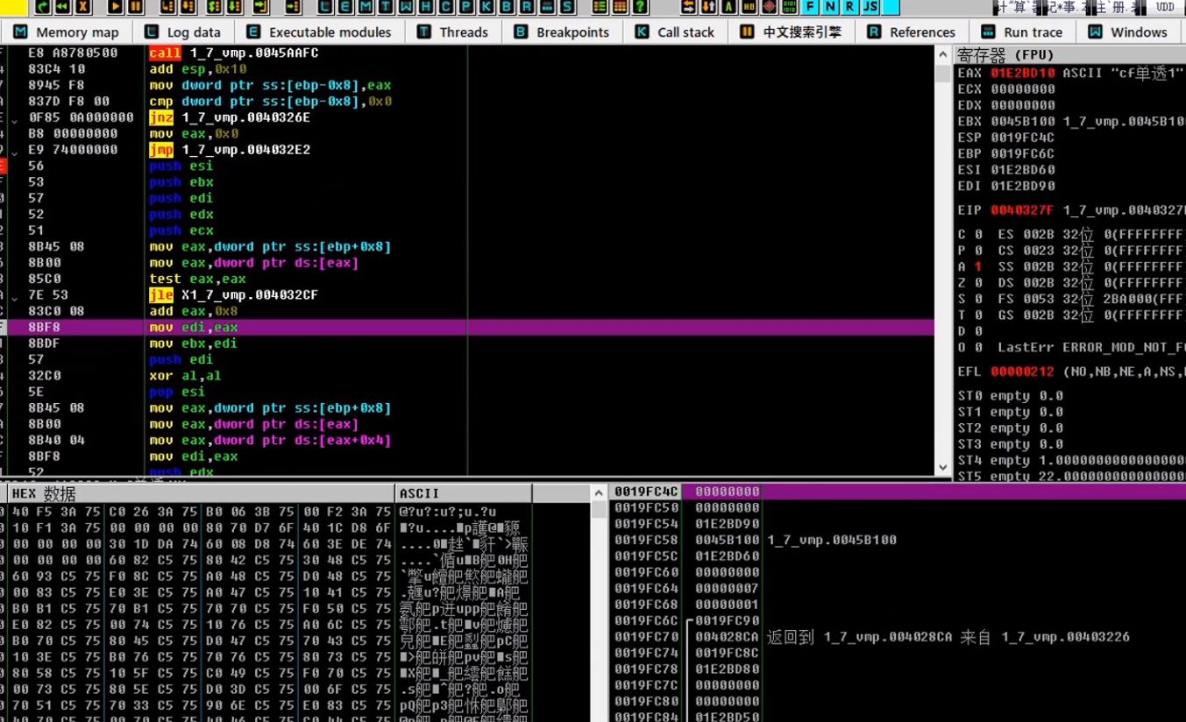Click the cyan F toolbar button
1186x722 pixels.
(x=809, y=7)
